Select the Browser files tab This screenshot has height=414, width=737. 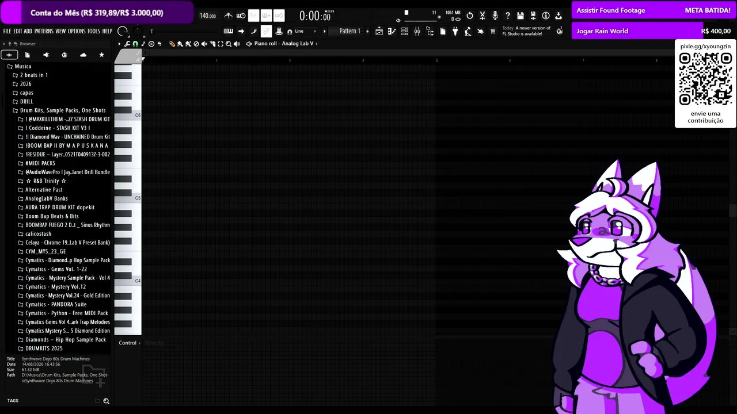27,55
